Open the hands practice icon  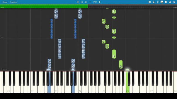[x=170, y=2]
